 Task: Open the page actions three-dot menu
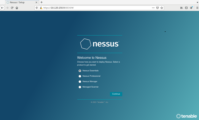[x=153, y=8]
